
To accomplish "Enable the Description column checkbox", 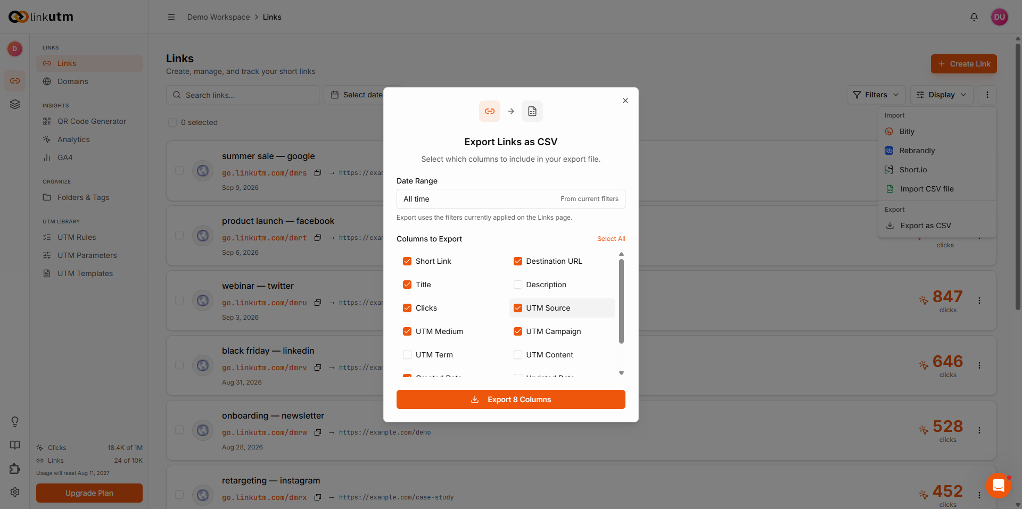I will (518, 285).
